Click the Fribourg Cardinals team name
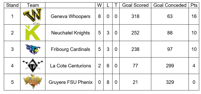The image size is (201, 94). (x=70, y=49)
